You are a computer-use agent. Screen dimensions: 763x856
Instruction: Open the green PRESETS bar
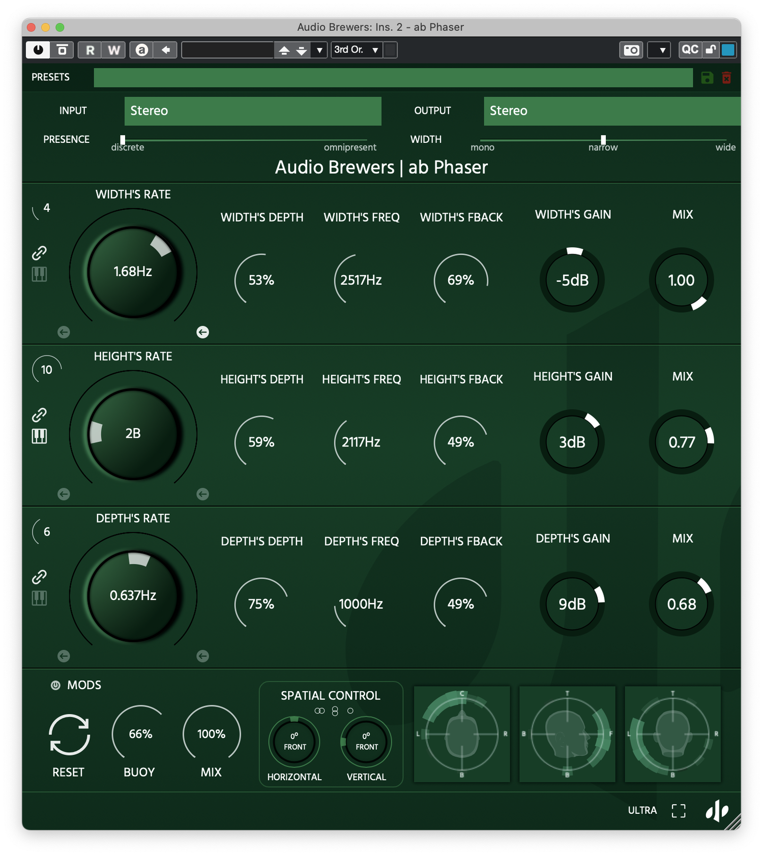coord(393,77)
